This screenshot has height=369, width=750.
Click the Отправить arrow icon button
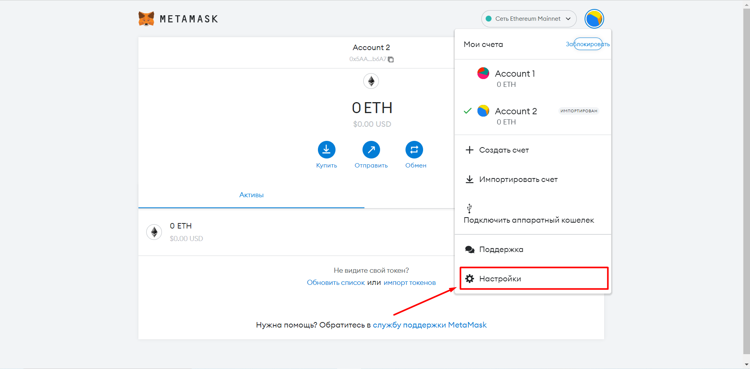371,149
